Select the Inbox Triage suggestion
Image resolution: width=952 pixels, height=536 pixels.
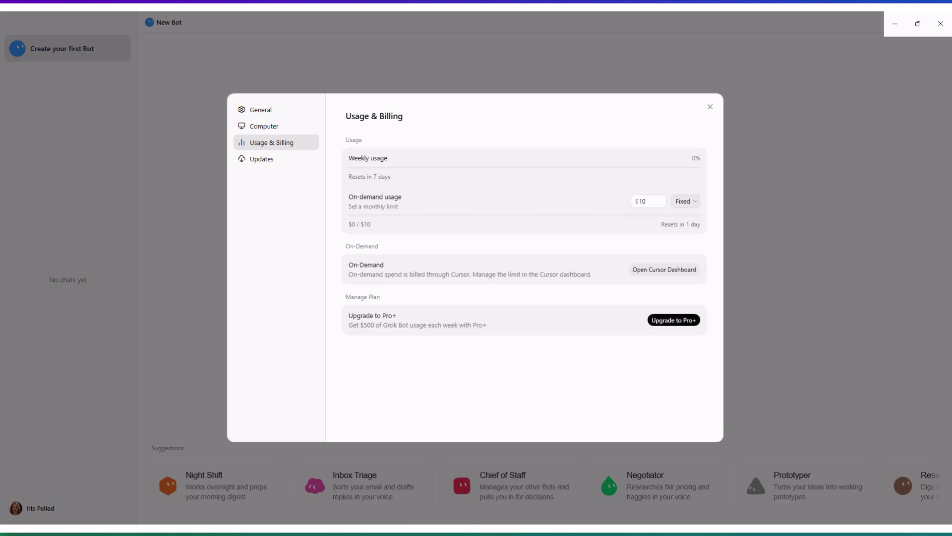(361, 486)
